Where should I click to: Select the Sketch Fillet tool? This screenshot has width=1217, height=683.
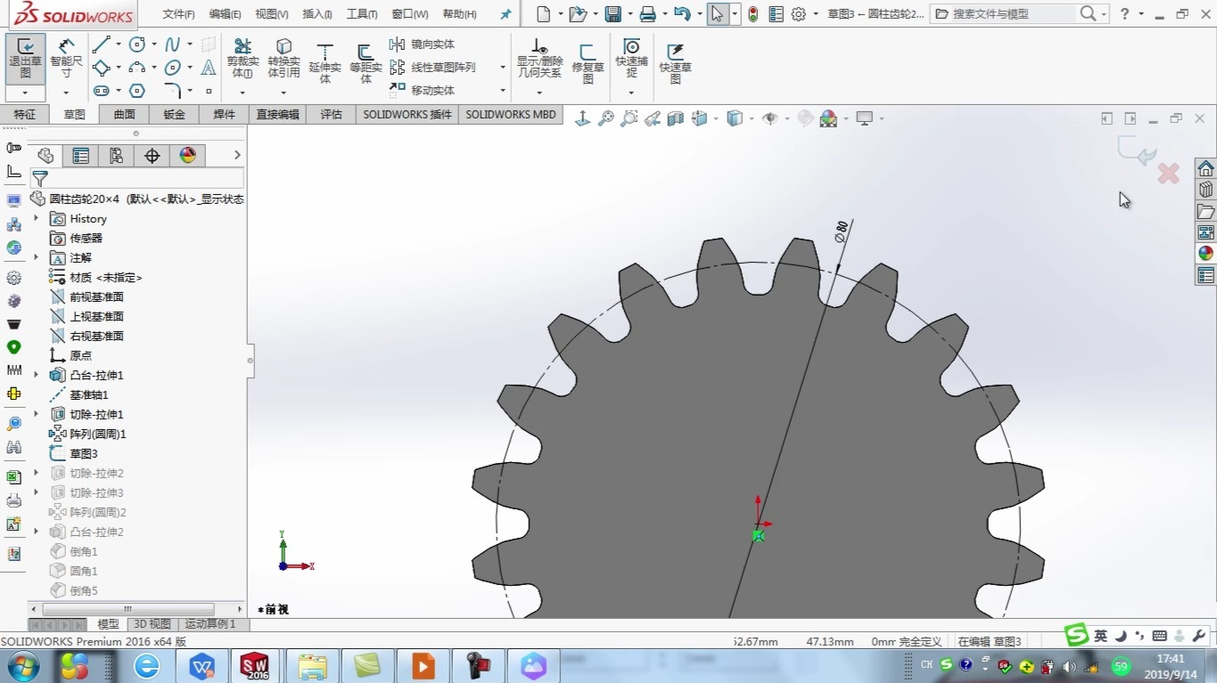click(173, 91)
